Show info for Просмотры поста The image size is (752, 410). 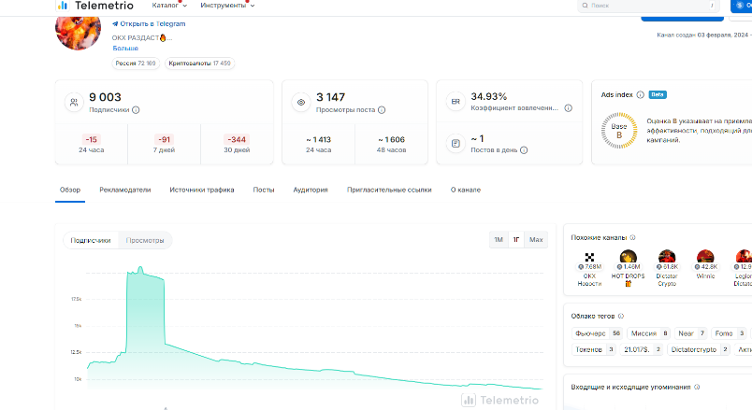coord(382,110)
